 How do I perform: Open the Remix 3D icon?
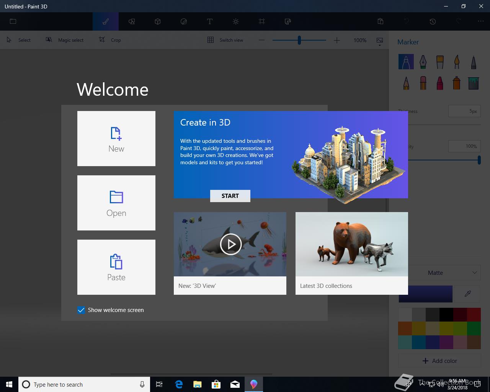tap(288, 21)
